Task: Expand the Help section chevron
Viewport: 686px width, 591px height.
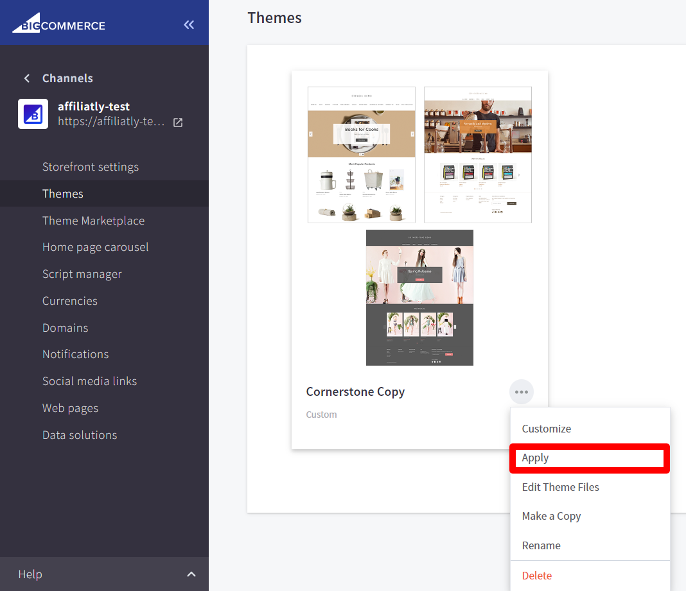Action: click(191, 574)
